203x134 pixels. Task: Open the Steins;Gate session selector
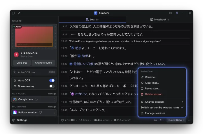(176, 120)
